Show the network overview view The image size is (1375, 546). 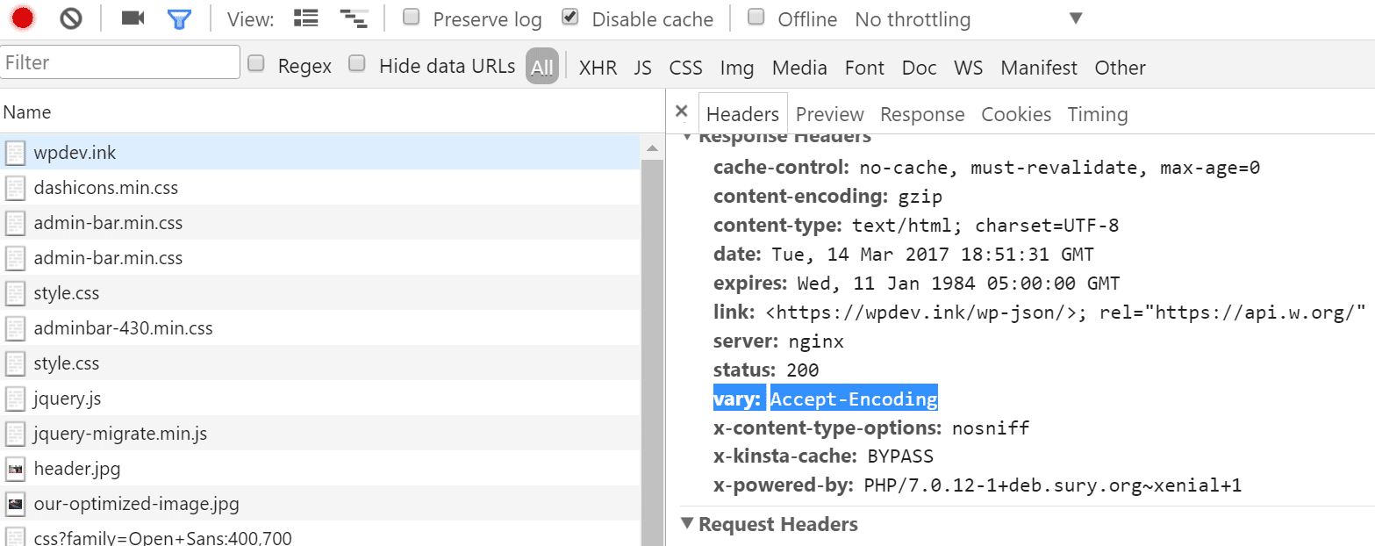(354, 17)
